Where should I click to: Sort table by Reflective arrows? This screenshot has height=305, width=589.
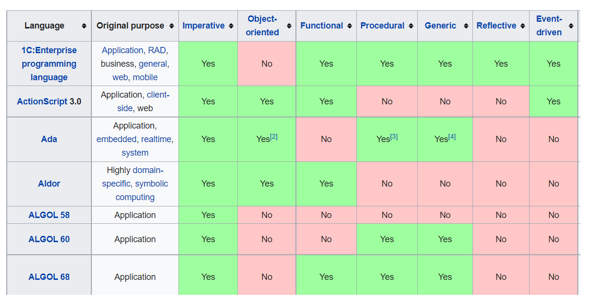point(523,26)
